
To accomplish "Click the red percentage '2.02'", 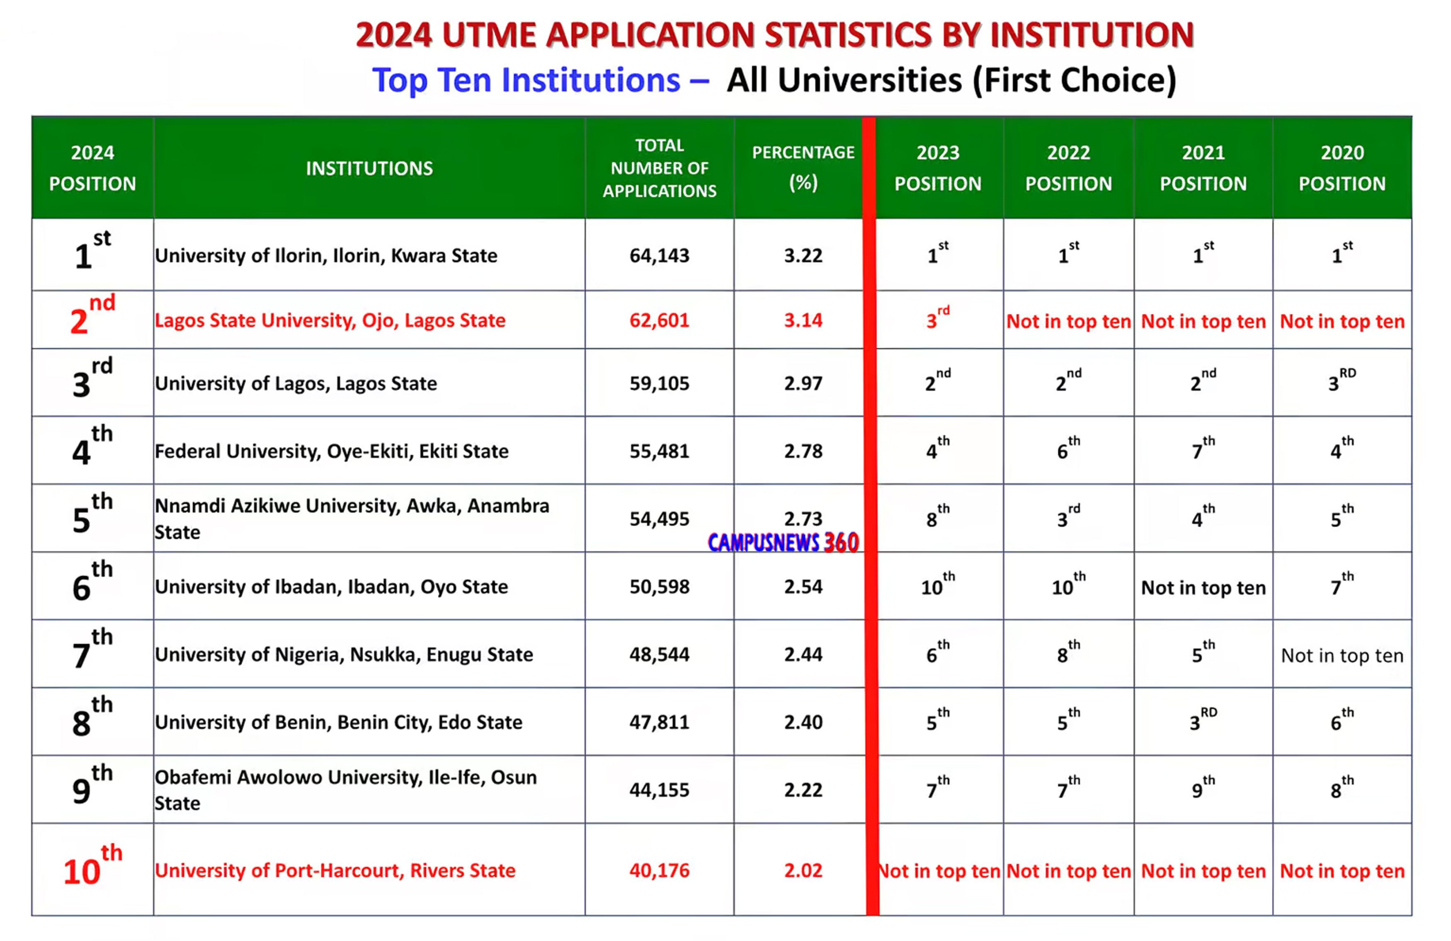I will [x=803, y=870].
